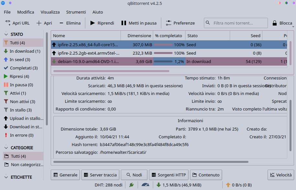Collapse the ETICHETTE section
Viewport: 296px width, 190px height.
click(6, 177)
